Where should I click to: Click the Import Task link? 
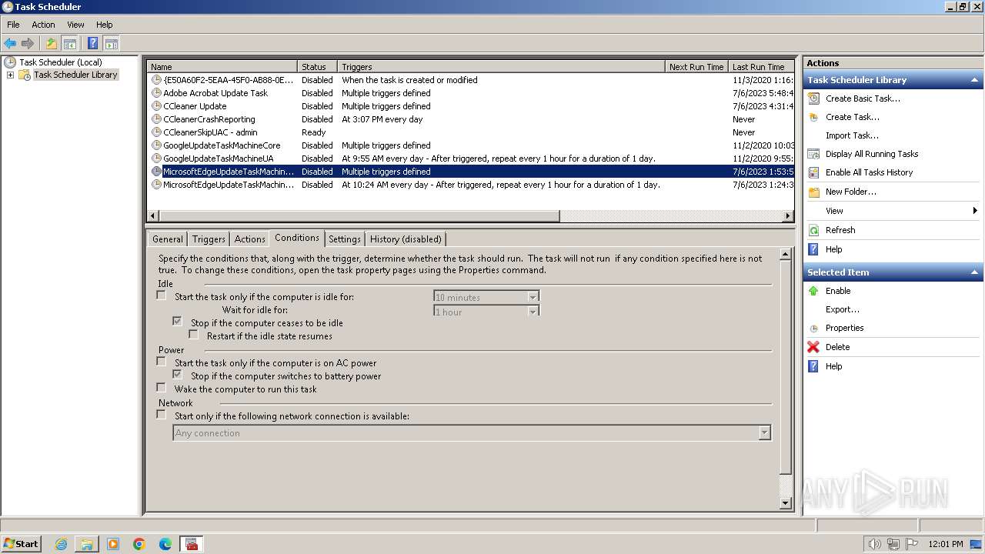pos(852,135)
